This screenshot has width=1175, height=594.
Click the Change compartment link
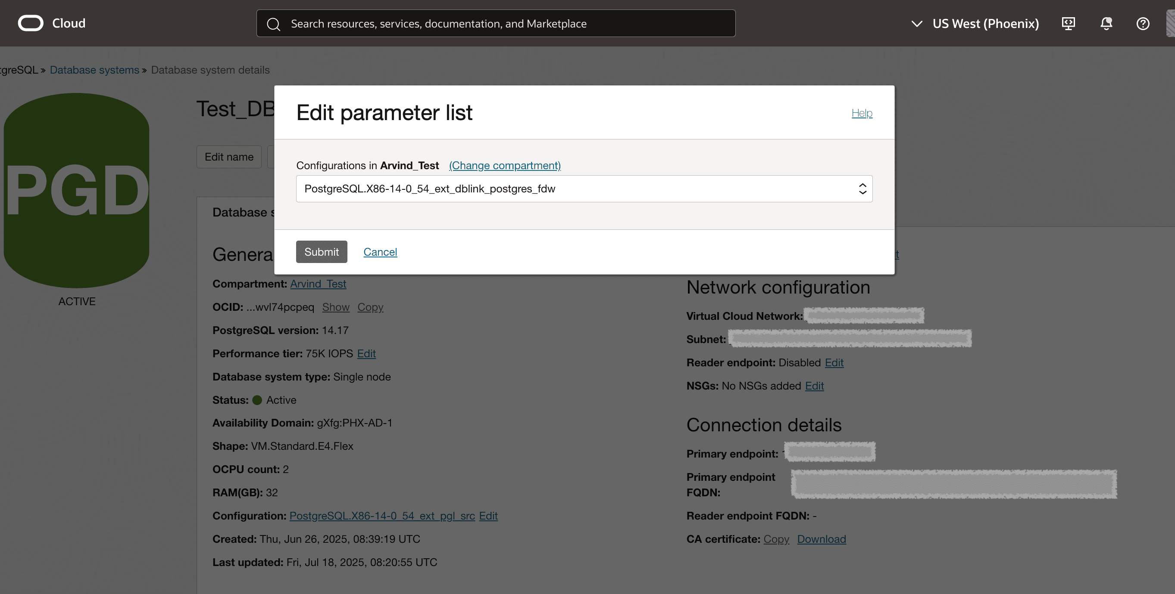(504, 165)
